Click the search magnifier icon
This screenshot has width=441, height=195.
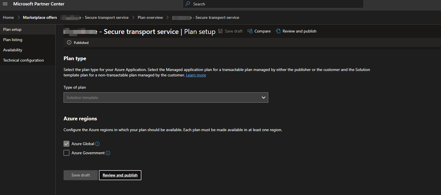click(188, 4)
